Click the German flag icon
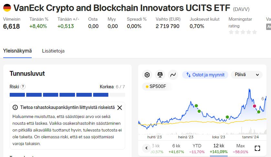Screen dimensions: 271x157 [7, 8]
